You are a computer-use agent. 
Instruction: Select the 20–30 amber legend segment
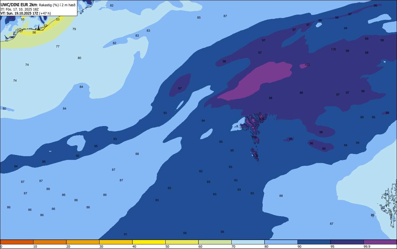(83, 242)
